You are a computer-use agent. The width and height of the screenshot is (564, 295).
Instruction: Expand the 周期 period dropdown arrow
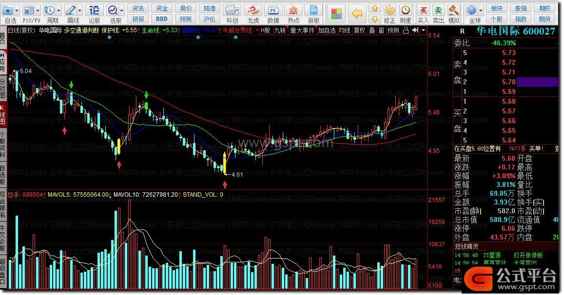click(58, 10)
